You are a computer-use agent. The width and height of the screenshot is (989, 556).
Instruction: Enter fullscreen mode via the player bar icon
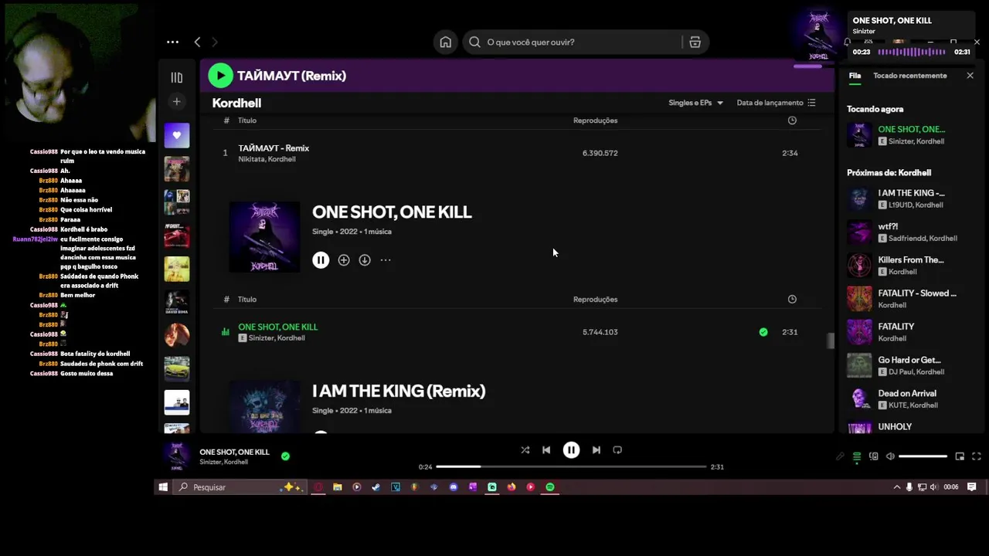pos(977,456)
